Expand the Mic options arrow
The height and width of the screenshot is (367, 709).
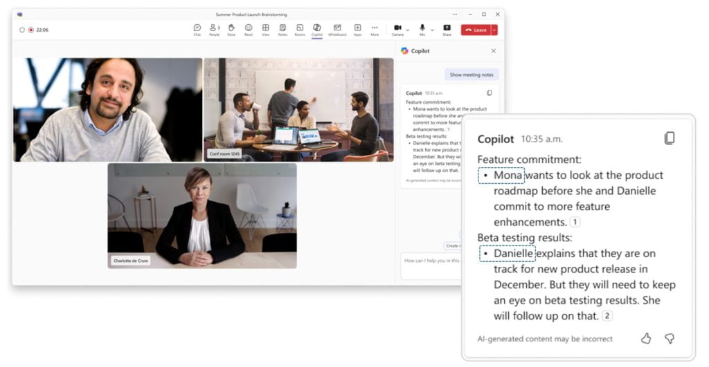432,30
